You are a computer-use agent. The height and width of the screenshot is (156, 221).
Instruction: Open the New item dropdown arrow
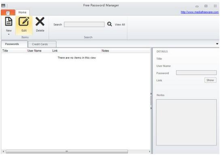click(x=9, y=34)
